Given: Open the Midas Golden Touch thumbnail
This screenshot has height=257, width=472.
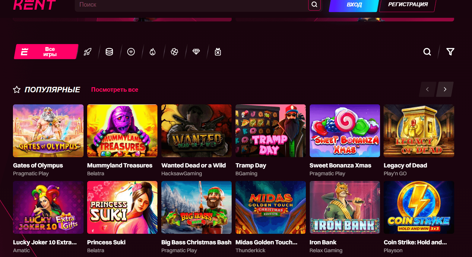Looking at the screenshot, I should coord(271,208).
